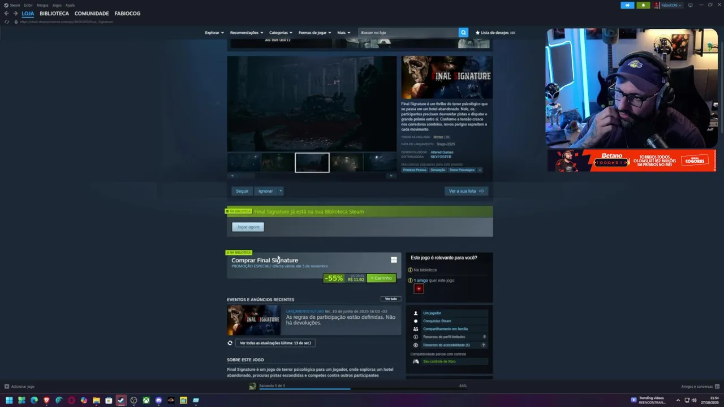This screenshot has width=724, height=407.
Task: Select the highlighted third screenshot thumbnail
Action: point(312,163)
